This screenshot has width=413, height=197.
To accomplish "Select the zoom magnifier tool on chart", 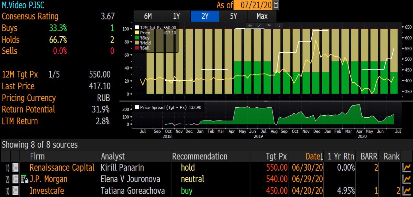I will [x=278, y=25].
